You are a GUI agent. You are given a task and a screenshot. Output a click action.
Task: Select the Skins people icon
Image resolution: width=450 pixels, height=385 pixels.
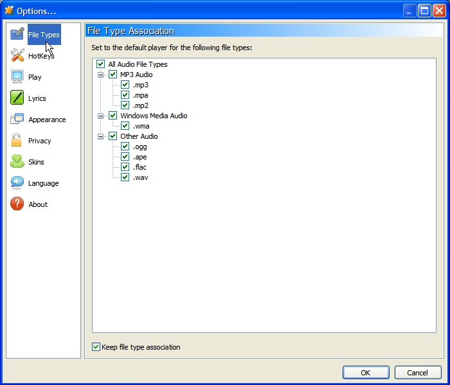pyautogui.click(x=17, y=161)
